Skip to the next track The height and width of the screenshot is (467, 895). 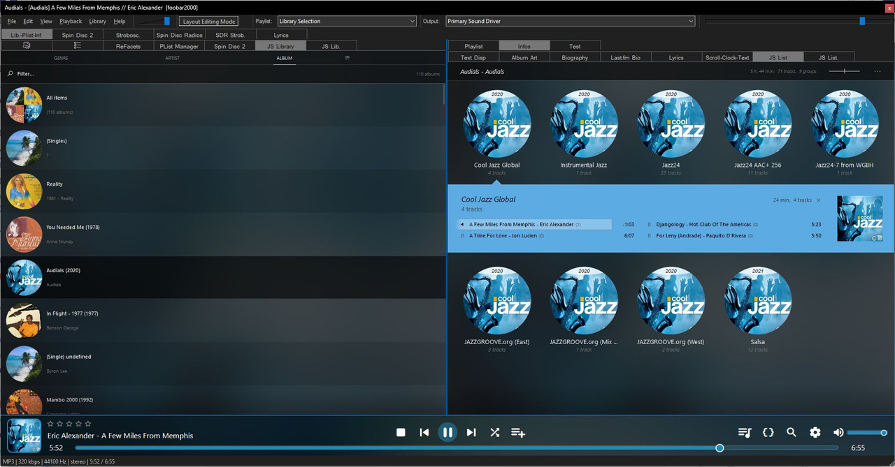click(471, 432)
